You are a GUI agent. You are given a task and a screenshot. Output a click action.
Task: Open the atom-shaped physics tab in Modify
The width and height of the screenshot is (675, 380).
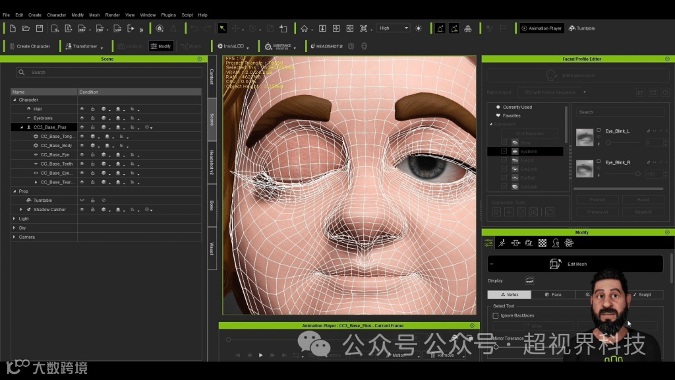coord(569,243)
